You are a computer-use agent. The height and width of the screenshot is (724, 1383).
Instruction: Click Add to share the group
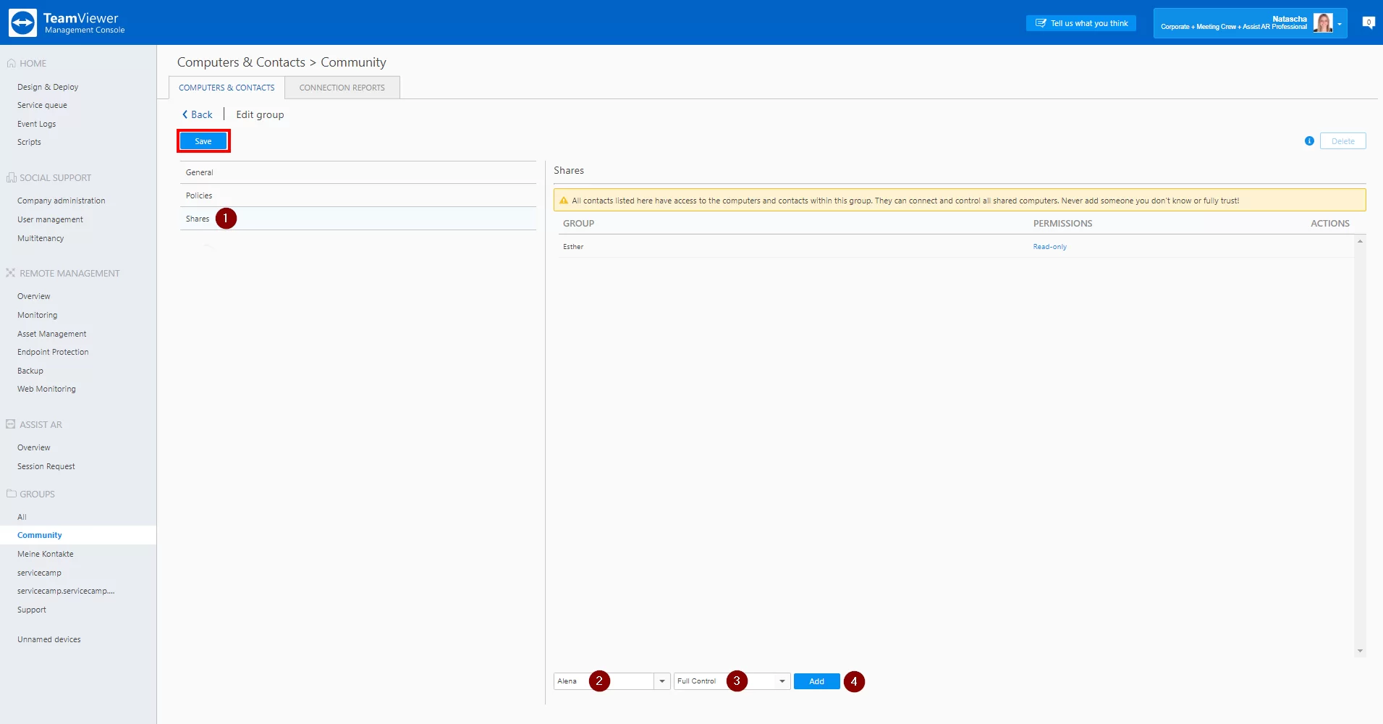[816, 681]
